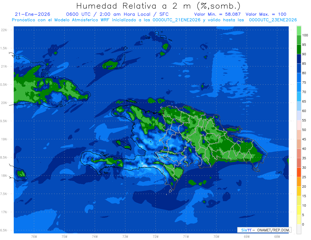
Task: Click the yellow swatch between 10 and 15
Action: pyautogui.click(x=299, y=201)
